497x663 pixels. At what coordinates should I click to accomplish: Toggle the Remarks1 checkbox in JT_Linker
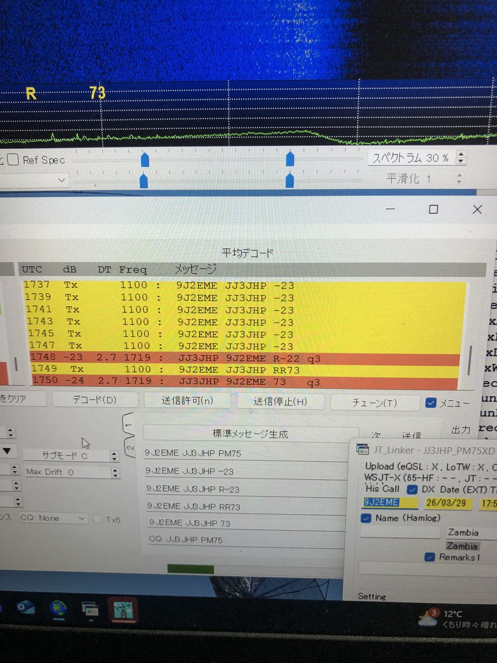point(430,557)
